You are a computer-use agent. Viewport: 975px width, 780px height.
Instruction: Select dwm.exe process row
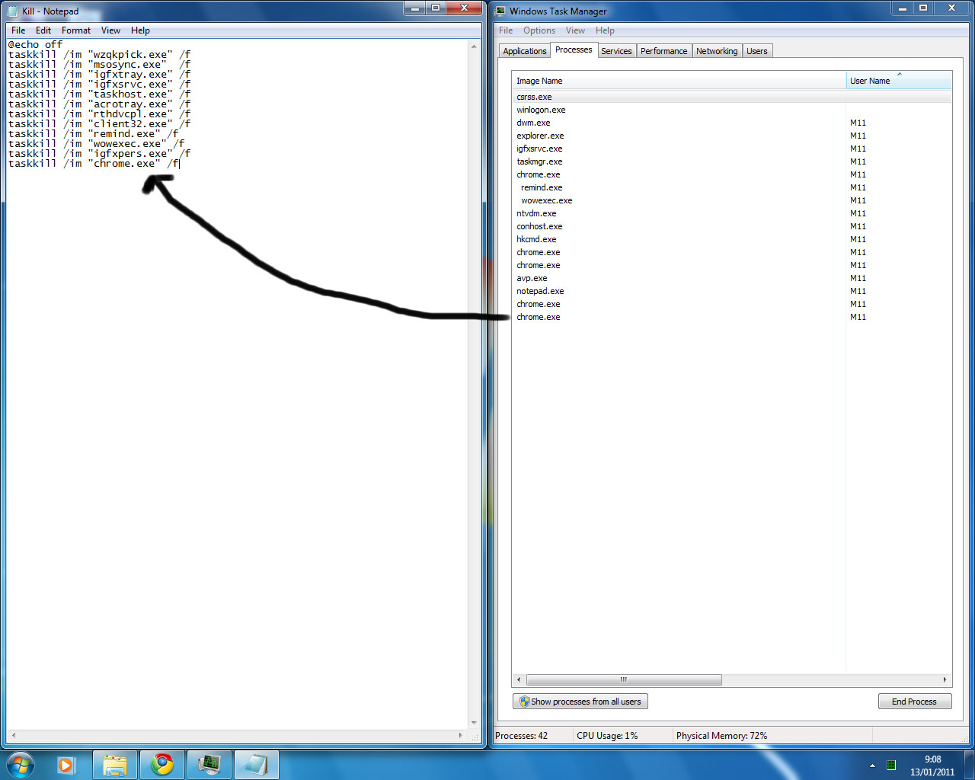click(x=731, y=123)
